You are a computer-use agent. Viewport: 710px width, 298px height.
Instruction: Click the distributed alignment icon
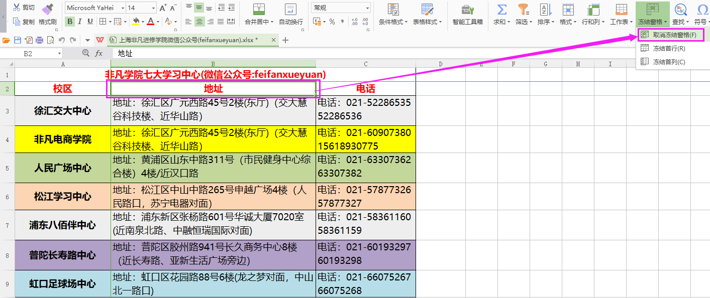pos(231,22)
